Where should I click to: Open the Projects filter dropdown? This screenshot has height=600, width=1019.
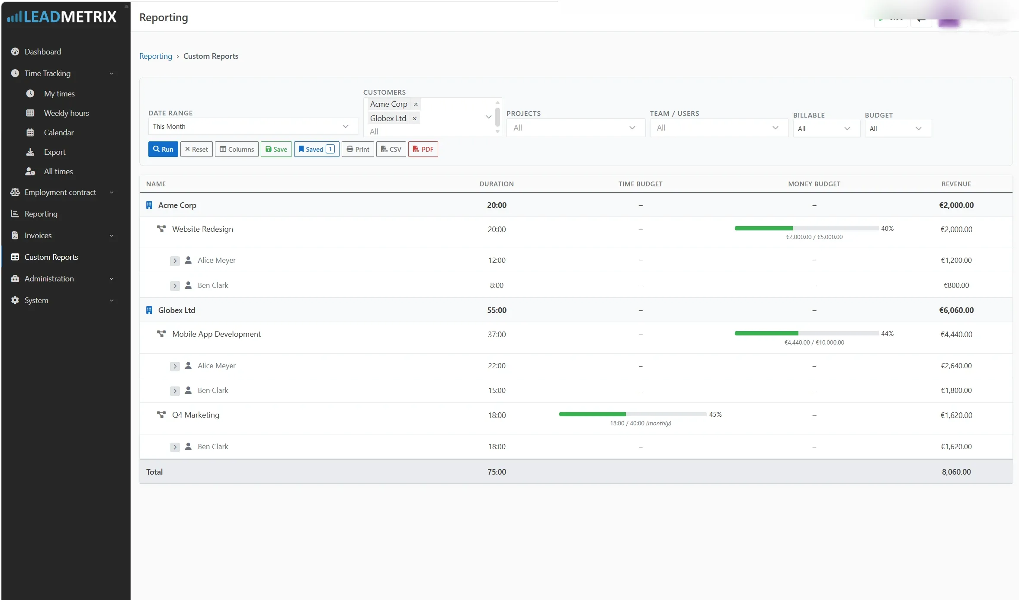[576, 128]
